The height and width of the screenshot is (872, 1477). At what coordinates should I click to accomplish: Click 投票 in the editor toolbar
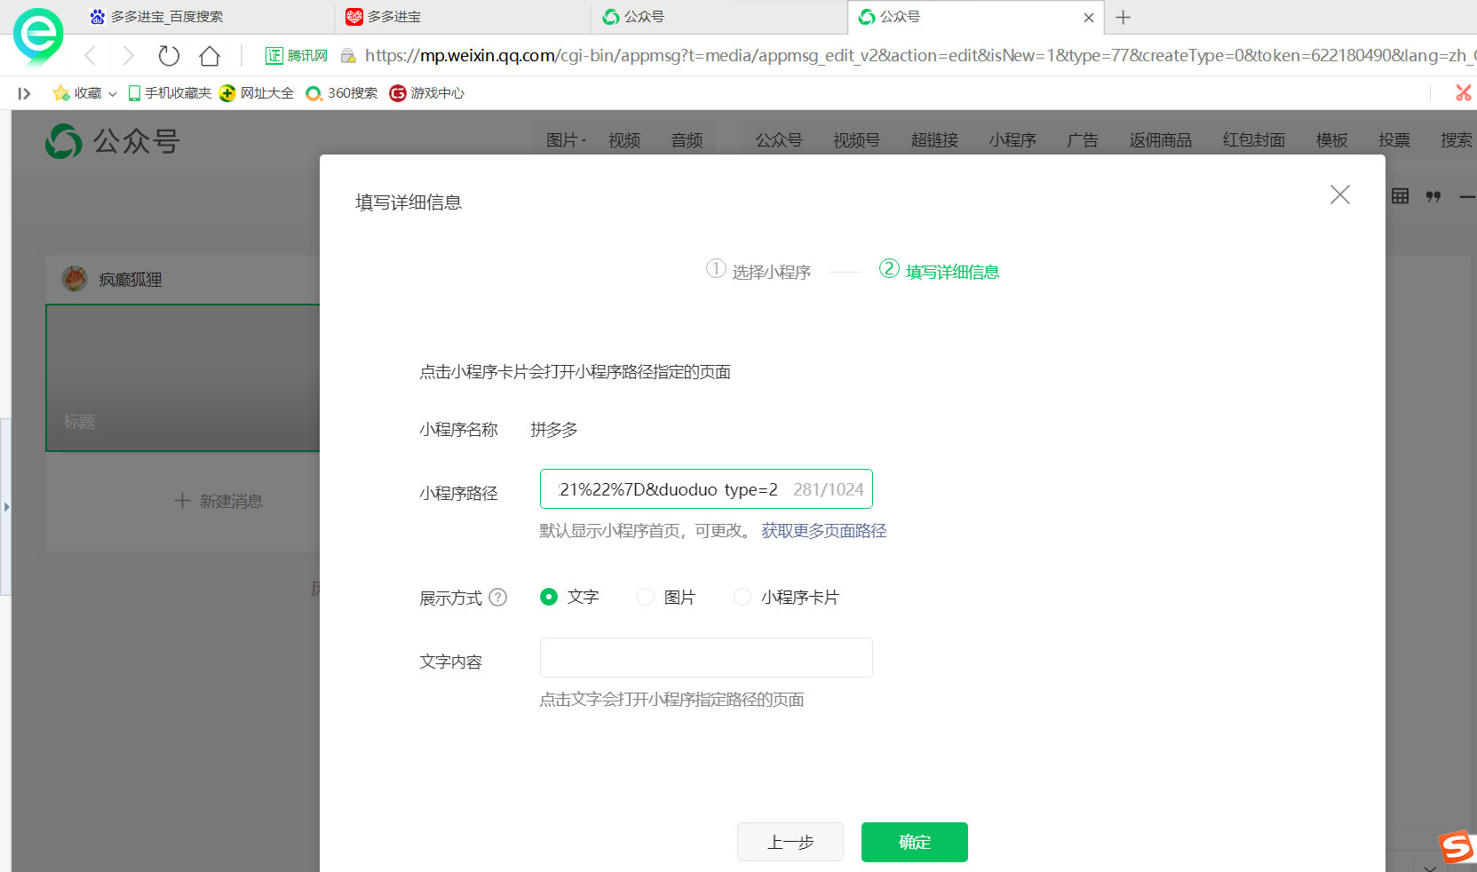click(x=1394, y=140)
